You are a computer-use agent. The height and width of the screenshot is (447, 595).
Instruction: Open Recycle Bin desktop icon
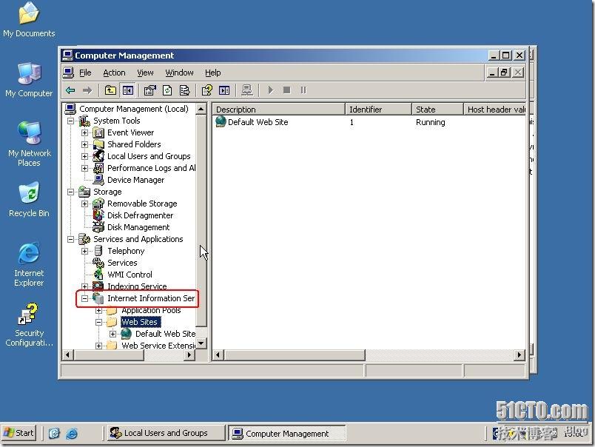point(29,200)
